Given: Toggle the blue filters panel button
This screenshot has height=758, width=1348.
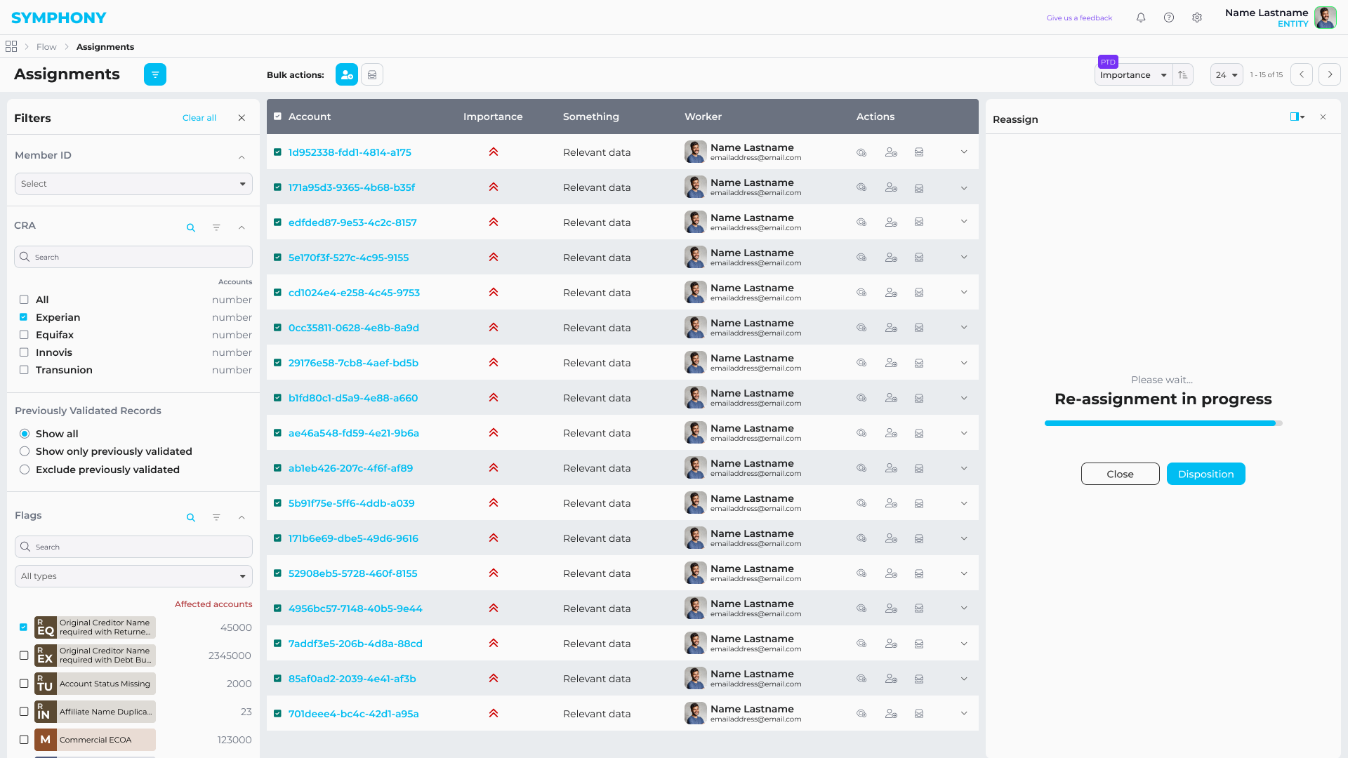Looking at the screenshot, I should [x=155, y=74].
